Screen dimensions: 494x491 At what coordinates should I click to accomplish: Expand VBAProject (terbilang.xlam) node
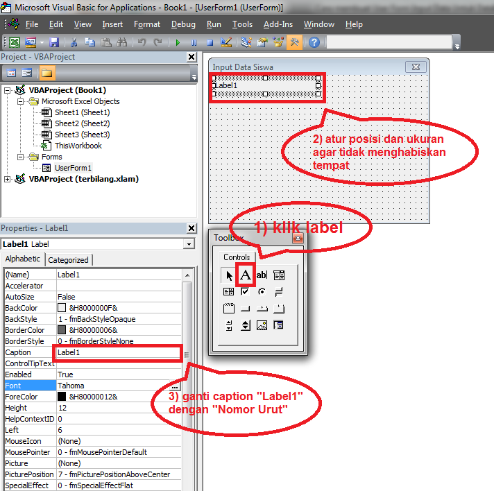pos(7,179)
